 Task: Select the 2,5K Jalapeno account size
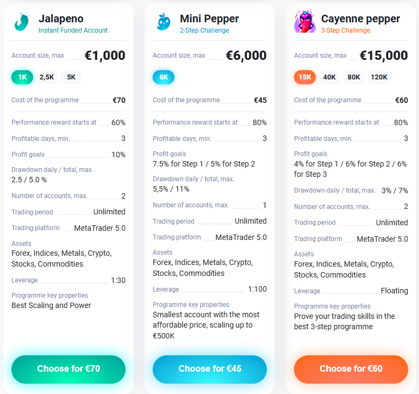47,77
